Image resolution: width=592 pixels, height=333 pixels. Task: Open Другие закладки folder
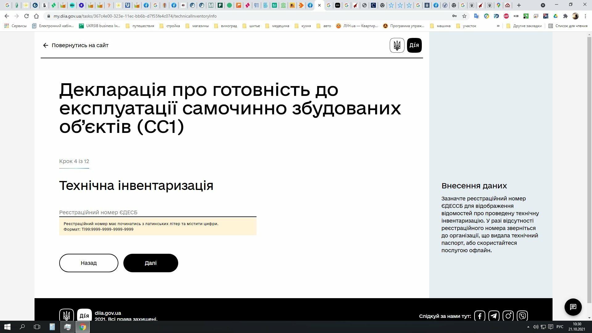[x=524, y=26]
